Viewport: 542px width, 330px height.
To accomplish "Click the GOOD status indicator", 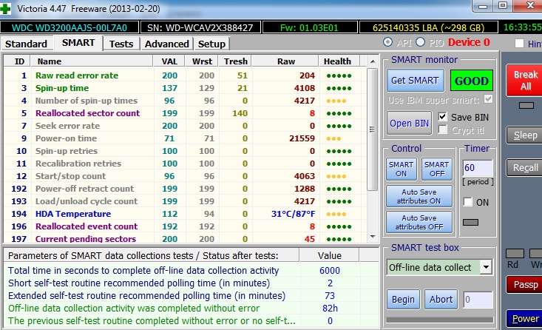I will click(x=471, y=81).
